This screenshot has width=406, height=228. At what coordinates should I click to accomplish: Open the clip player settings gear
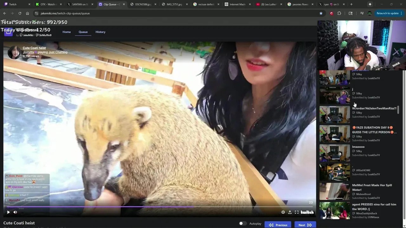(x=283, y=212)
